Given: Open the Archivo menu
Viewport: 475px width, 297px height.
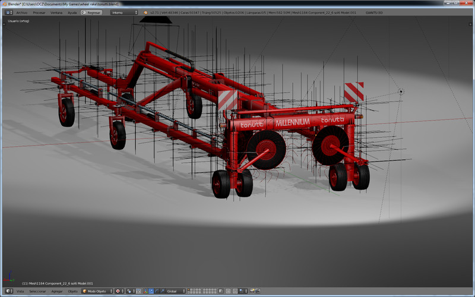Looking at the screenshot, I should (x=21, y=12).
